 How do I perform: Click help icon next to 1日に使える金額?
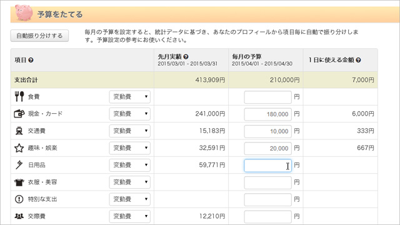358,60
